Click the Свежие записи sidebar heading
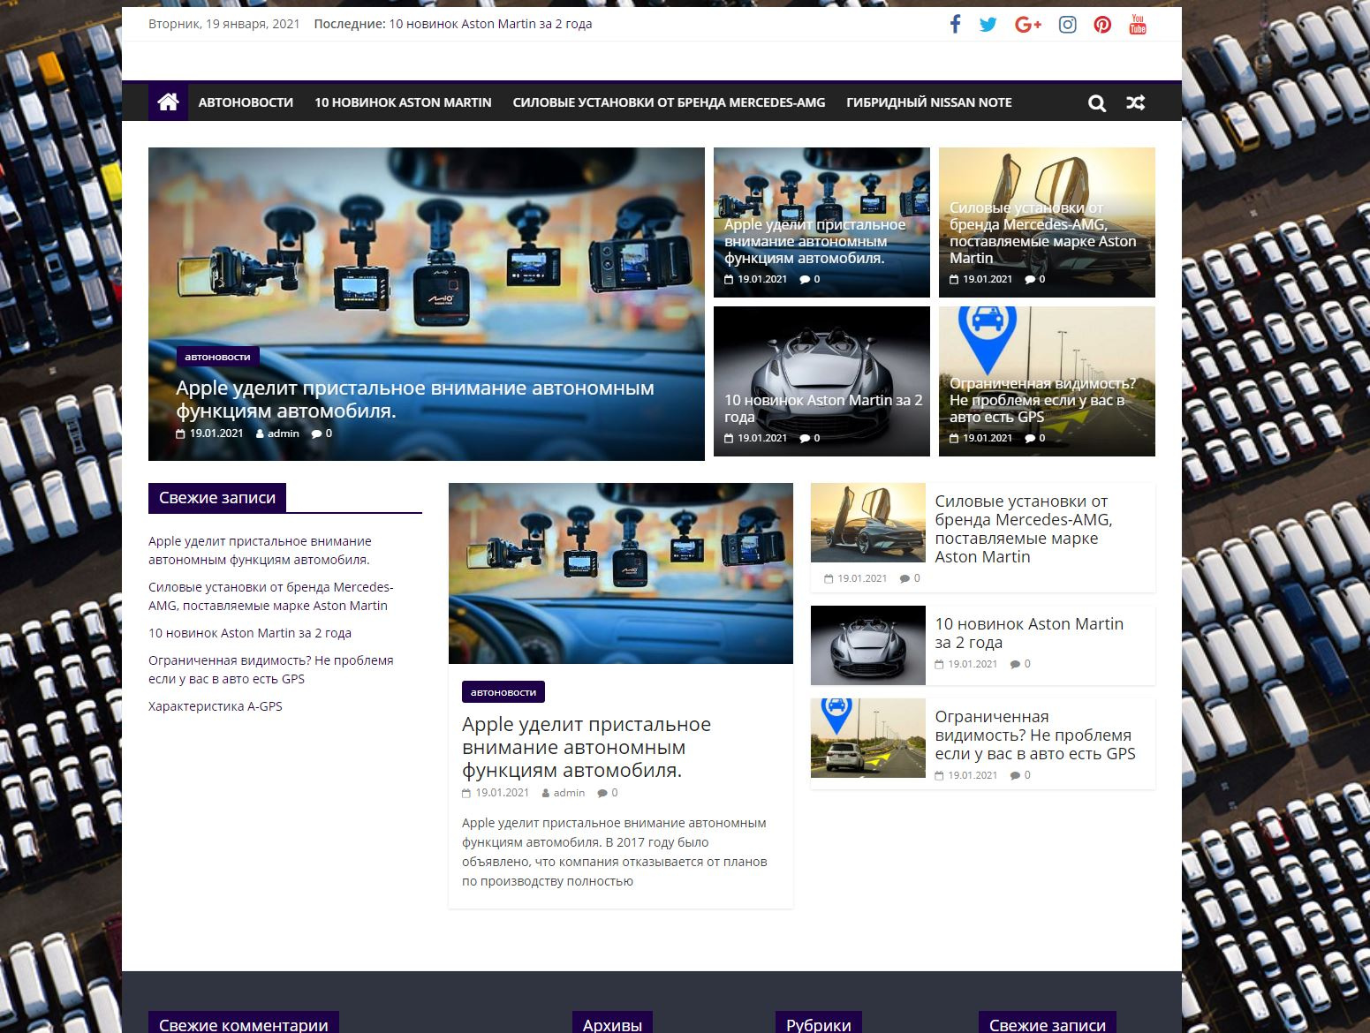This screenshot has width=1370, height=1033. click(x=217, y=498)
